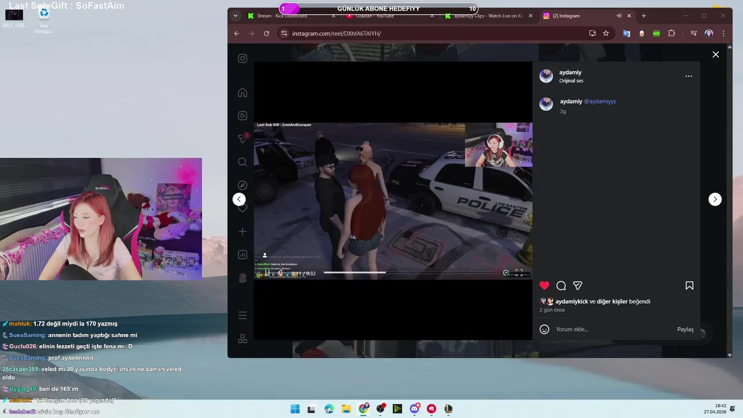Open Instagram search from the sidebar
The height and width of the screenshot is (418, 743).
click(243, 162)
